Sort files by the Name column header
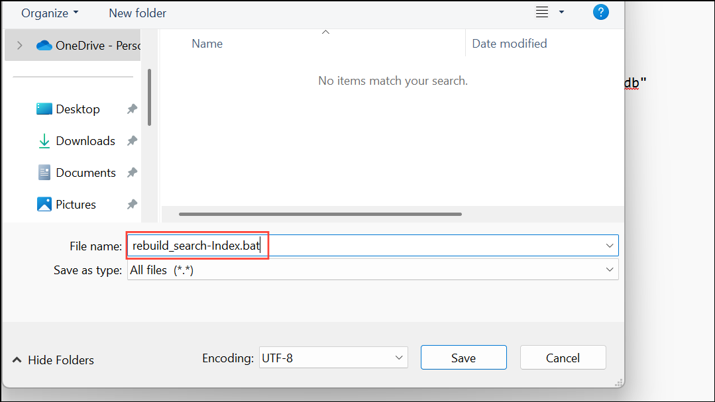The image size is (715, 402). click(207, 43)
